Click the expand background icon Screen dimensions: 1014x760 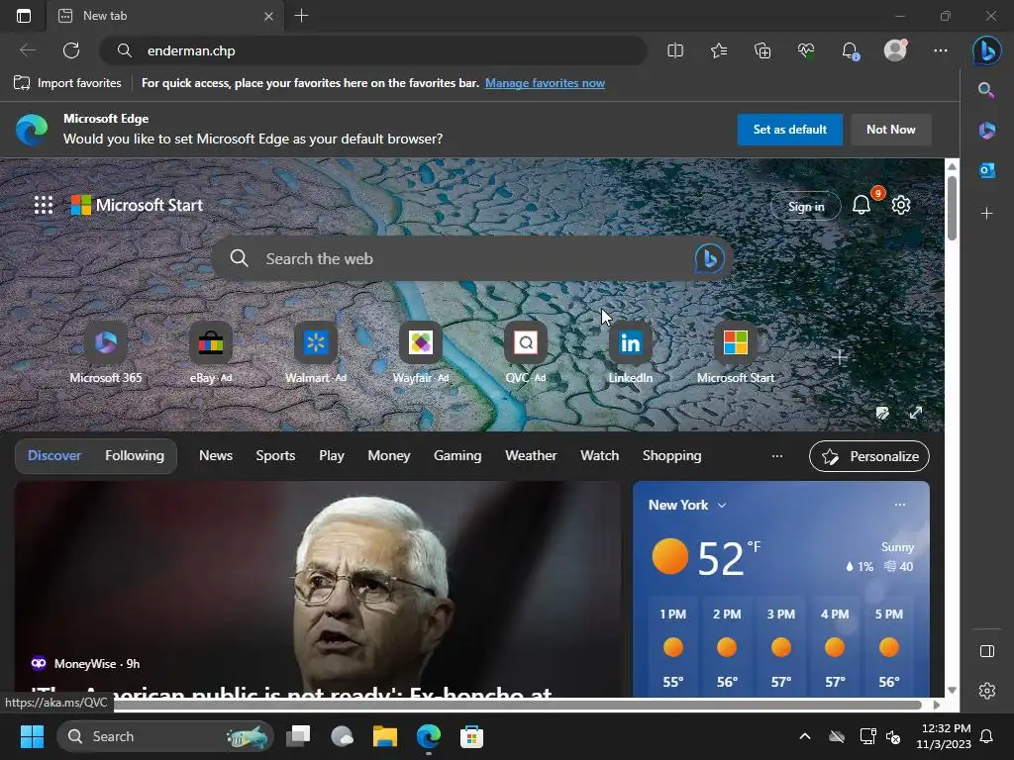916,413
